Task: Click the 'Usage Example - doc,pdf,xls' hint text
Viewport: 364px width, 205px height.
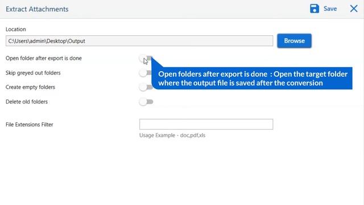Action: click(x=172, y=136)
